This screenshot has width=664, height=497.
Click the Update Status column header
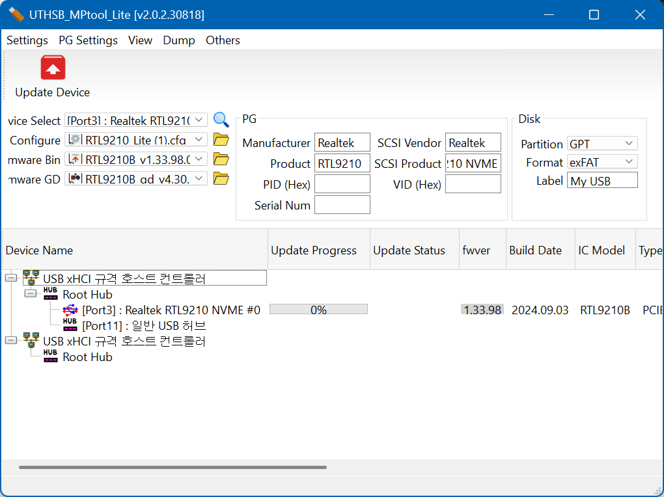pos(415,250)
